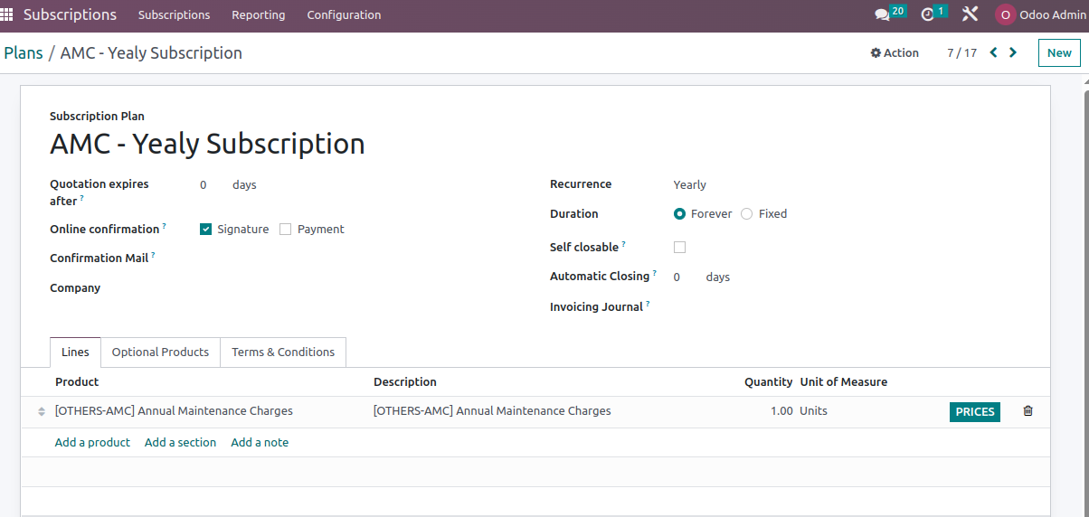
Task: Show help tooltip for Online confirmation
Action: pyautogui.click(x=164, y=226)
